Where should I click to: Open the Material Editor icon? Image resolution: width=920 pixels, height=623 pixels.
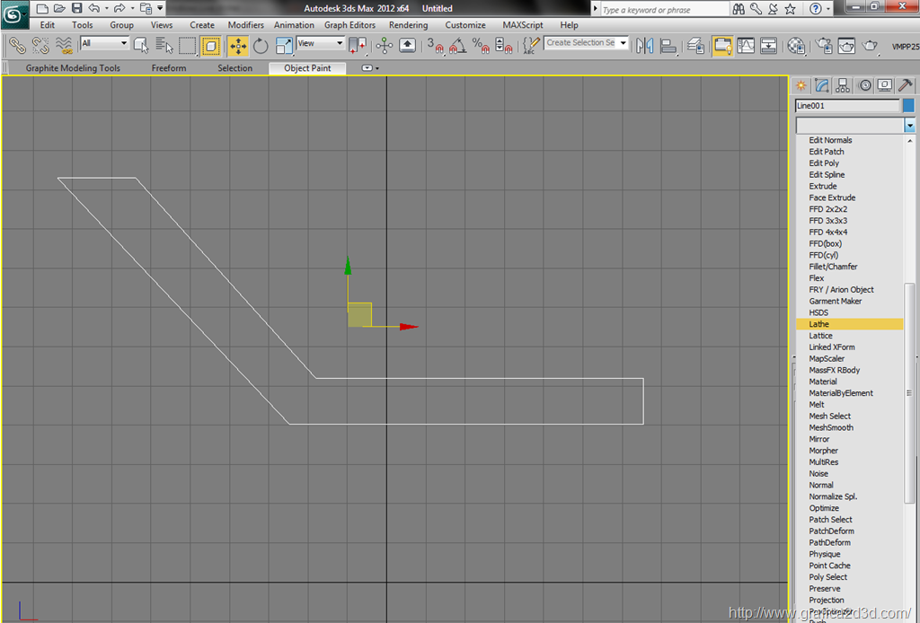(796, 46)
